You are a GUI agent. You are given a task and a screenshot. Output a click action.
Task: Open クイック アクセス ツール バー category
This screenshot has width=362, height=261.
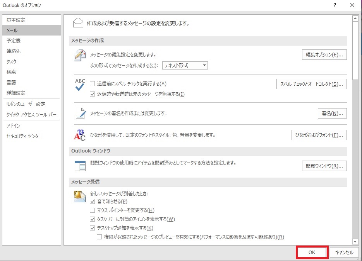tap(32, 114)
